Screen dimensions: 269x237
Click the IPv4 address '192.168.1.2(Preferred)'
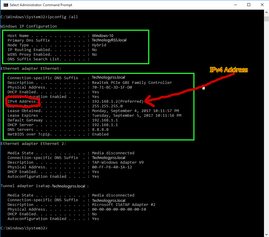[x=118, y=101]
